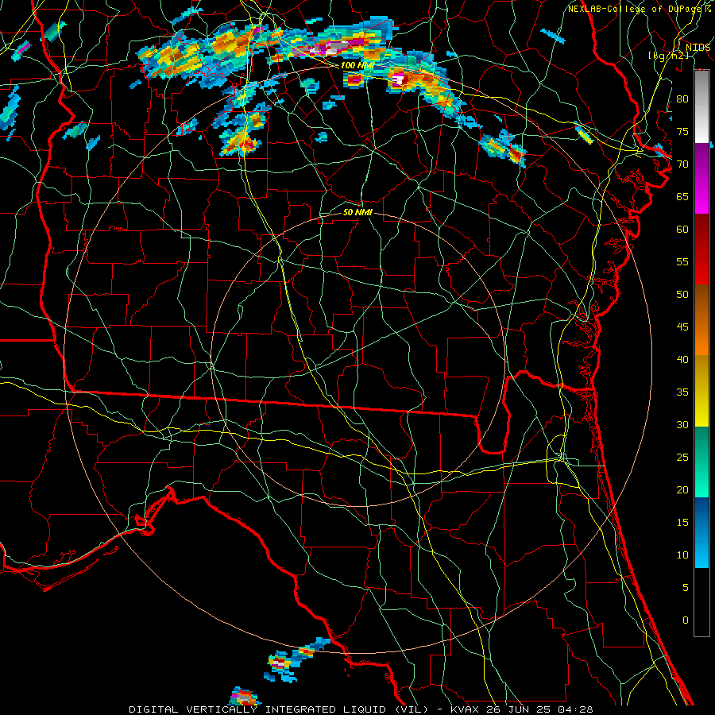Click the magenta-purple segment of the color bar
This screenshot has height=715, width=715.
pos(701,178)
